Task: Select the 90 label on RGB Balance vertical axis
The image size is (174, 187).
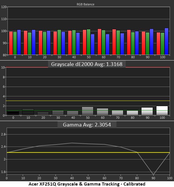Action: (5, 43)
